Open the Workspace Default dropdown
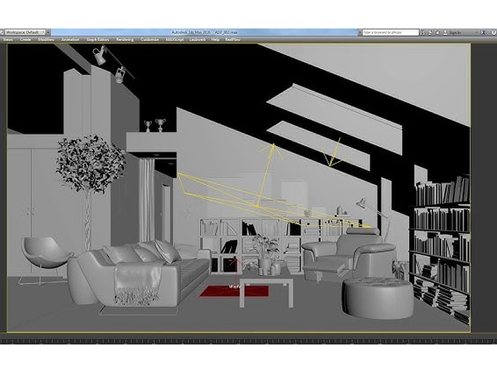This screenshot has width=497, height=373. (x=29, y=32)
